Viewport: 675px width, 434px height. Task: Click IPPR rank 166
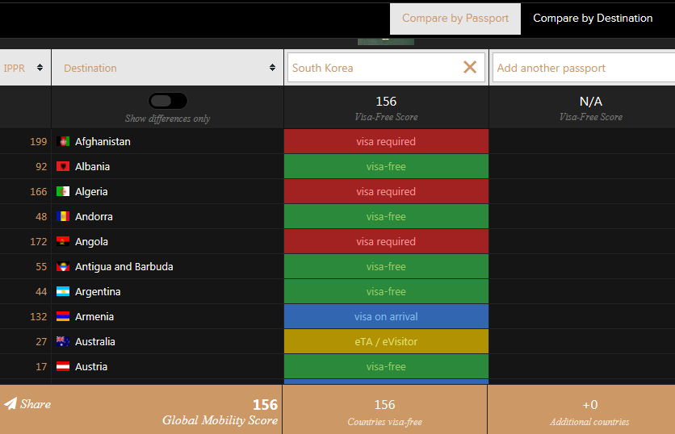(x=38, y=191)
